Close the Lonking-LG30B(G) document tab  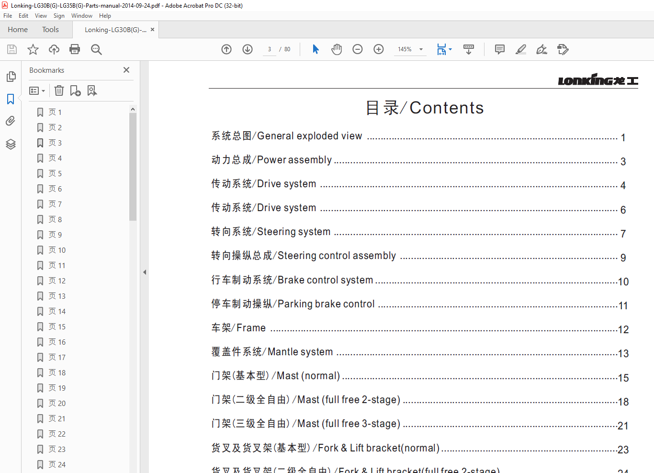coord(152,30)
